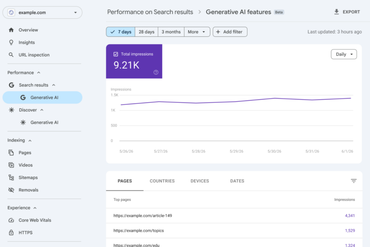Click the Impressions column header
This screenshot has height=247, width=370.
point(344,200)
